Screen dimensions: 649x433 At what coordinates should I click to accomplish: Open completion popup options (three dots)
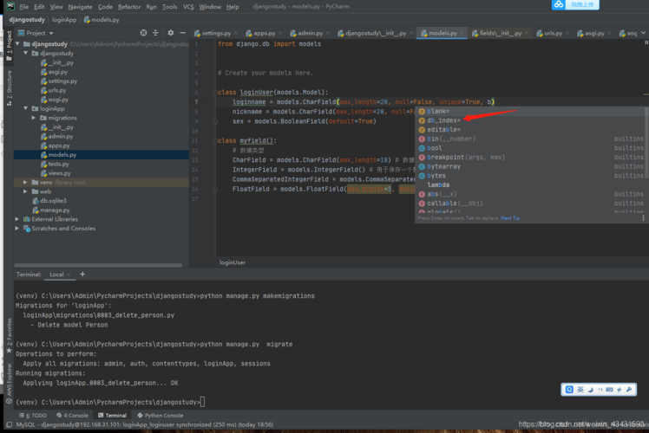(643, 217)
